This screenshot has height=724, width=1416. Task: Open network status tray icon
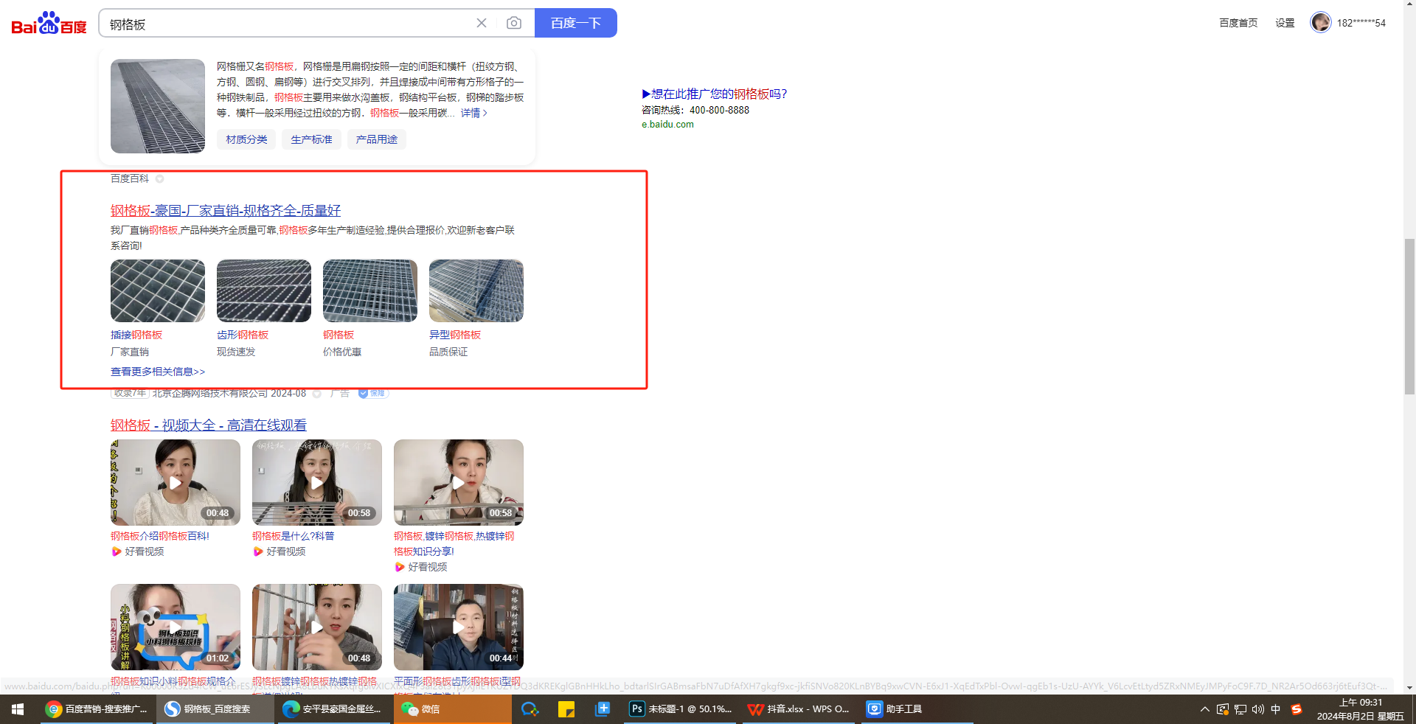1240,709
